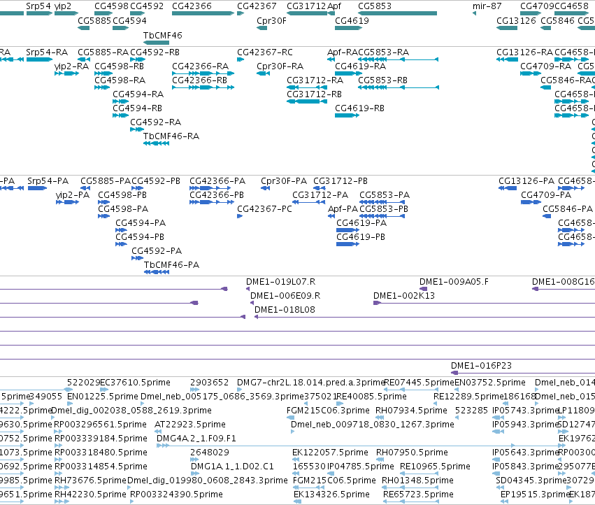Click the CG4594-RA transcript label
The width and height of the screenshot is (595, 505).
pos(138,94)
